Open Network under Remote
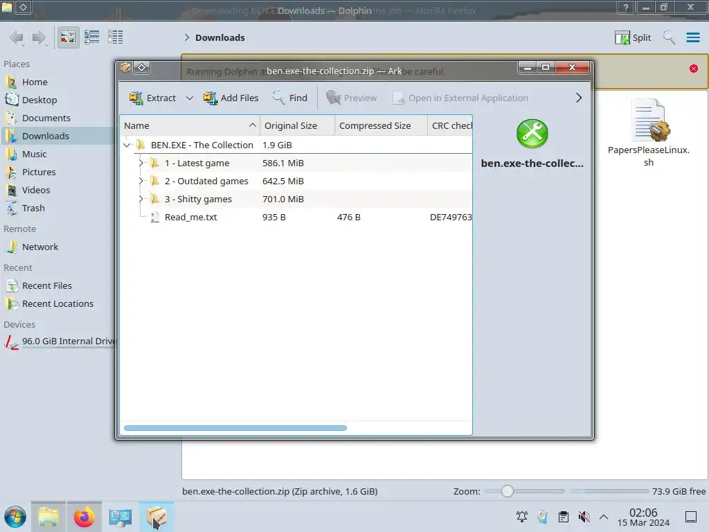 58,247
